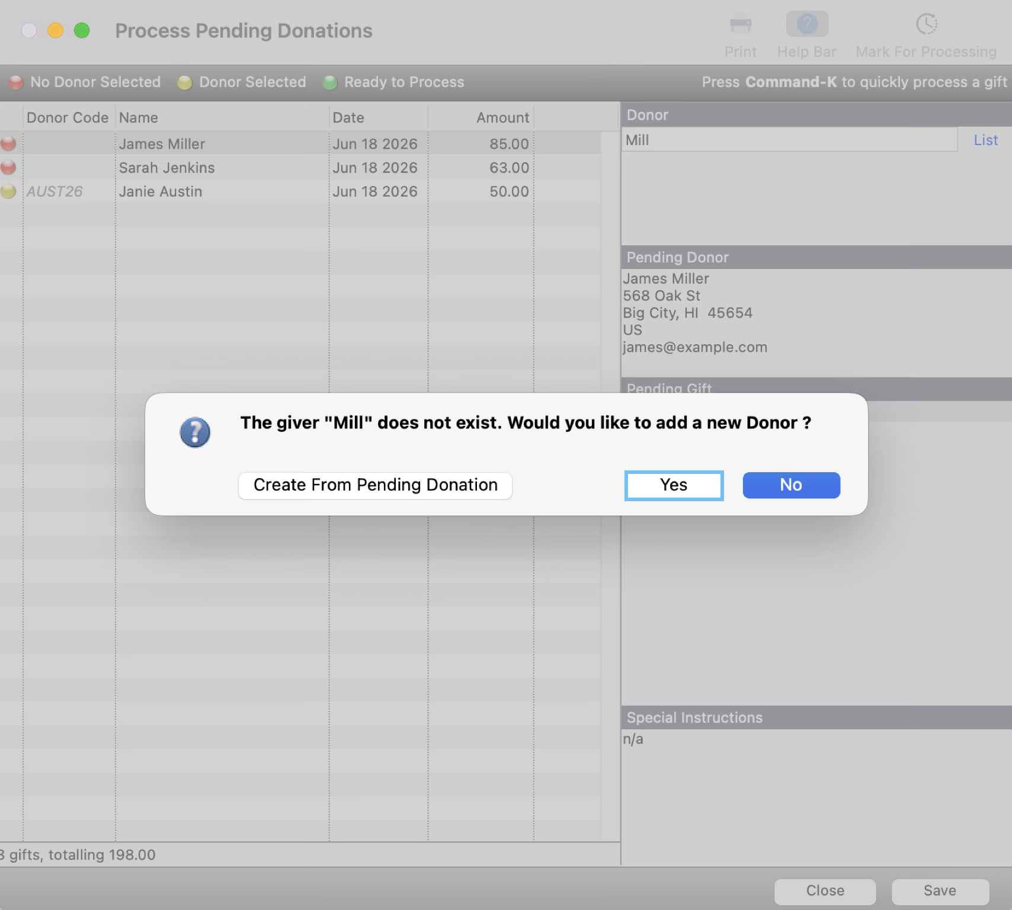Click the red status dot beside James Miller
1012x910 pixels.
point(8,144)
